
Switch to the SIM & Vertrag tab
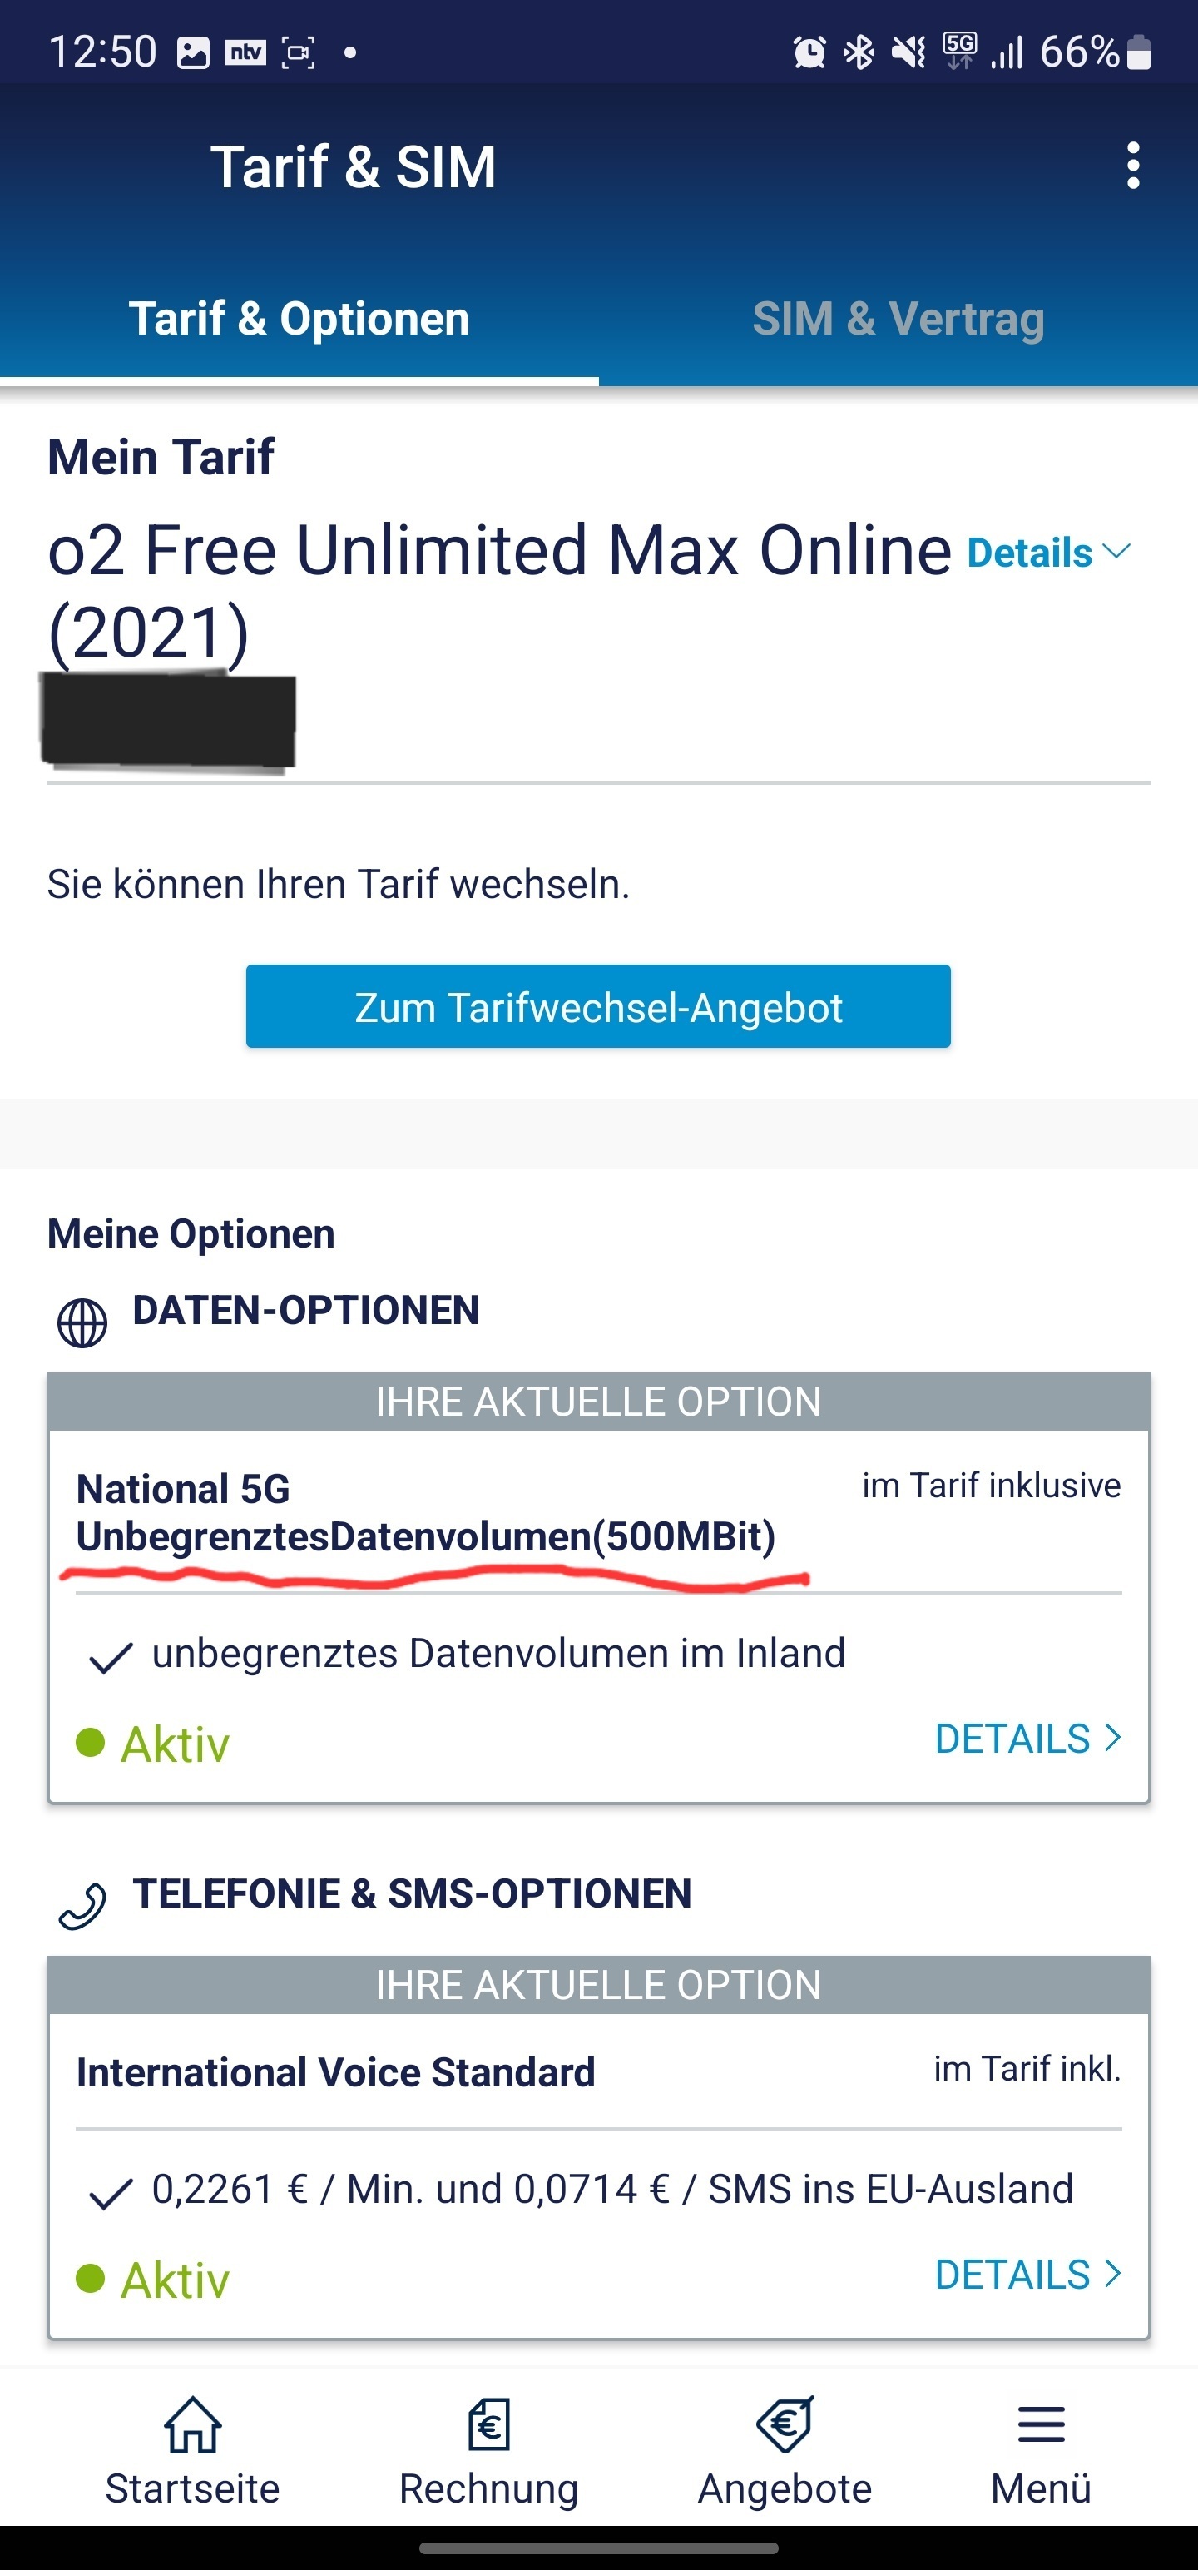898,320
